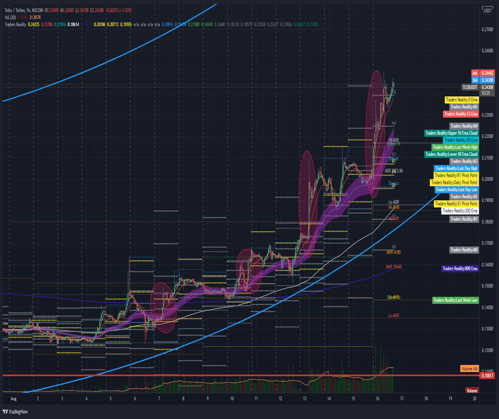This screenshot has height=419, width=499.
Task: Click the 0.17000 price axis value
Action: coord(488,243)
